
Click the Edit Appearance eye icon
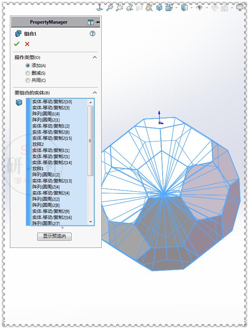[199, 8]
